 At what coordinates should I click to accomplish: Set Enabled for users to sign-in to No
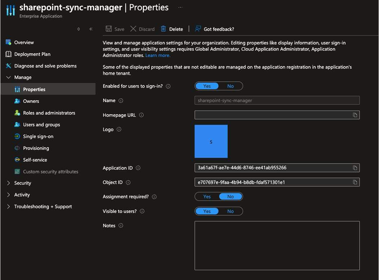click(x=230, y=86)
